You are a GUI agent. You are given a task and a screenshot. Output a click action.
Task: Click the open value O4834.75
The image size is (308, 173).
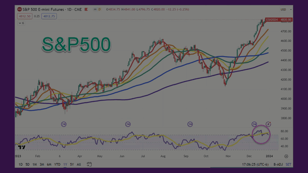[x=113, y=9]
